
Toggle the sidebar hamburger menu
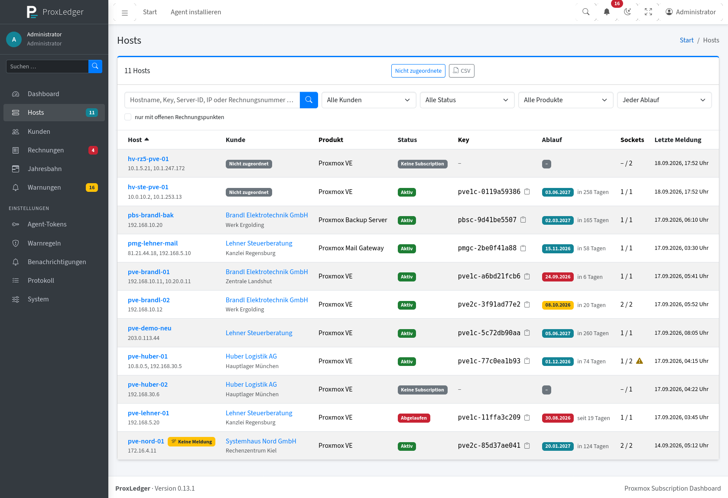click(125, 13)
